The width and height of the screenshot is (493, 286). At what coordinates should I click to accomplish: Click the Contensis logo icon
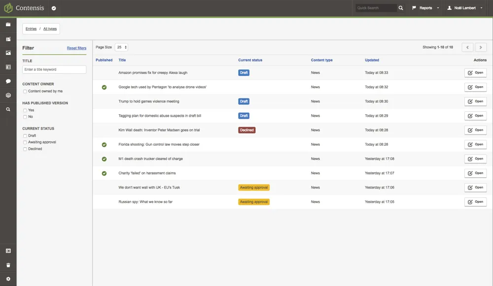8,8
